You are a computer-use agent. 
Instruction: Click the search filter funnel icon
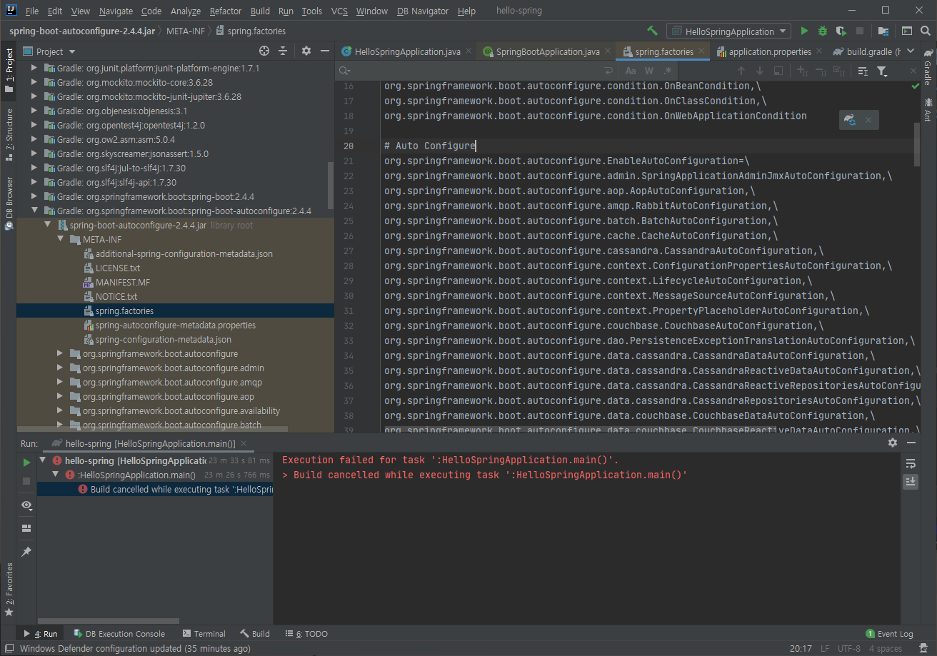tap(882, 71)
